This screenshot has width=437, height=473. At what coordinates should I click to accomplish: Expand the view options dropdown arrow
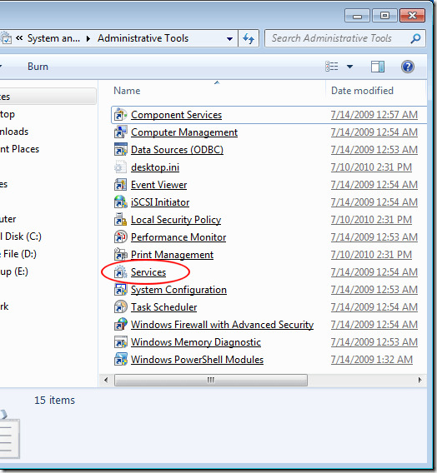[x=349, y=67]
